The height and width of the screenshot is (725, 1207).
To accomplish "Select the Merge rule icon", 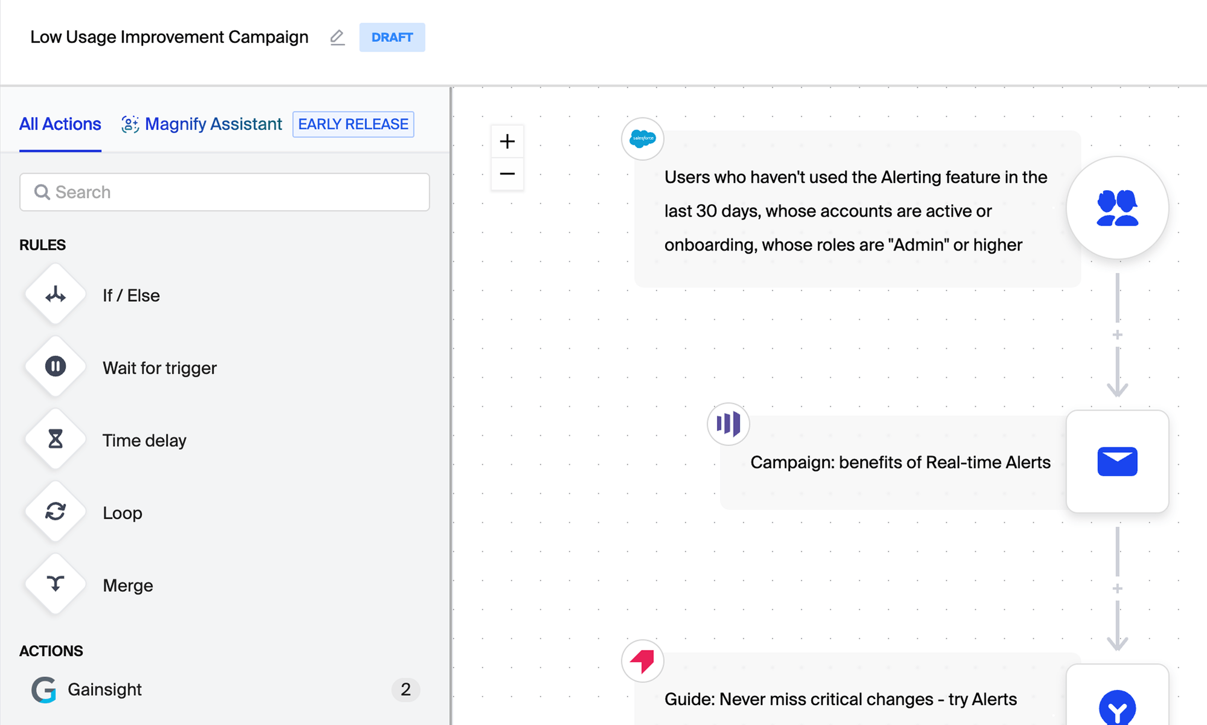I will (56, 584).
